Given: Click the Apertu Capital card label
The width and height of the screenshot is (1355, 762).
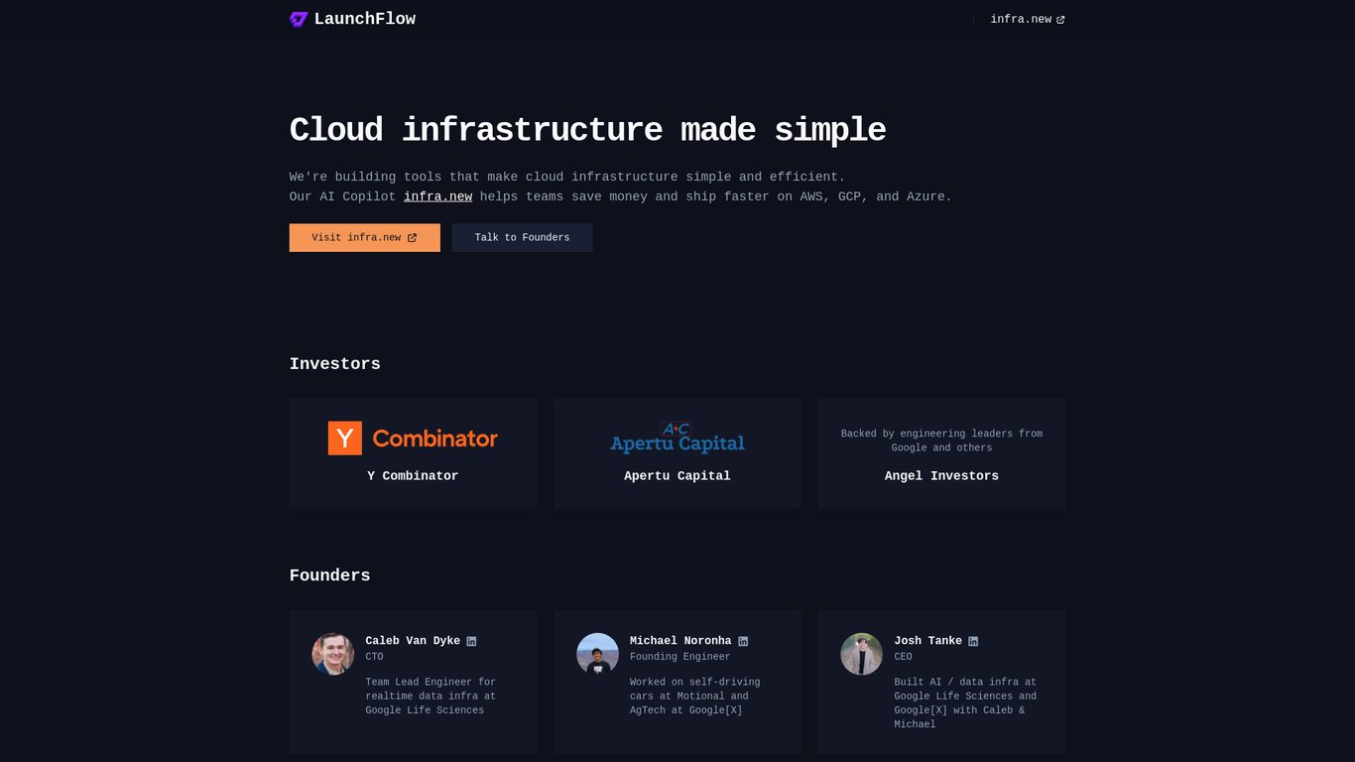Looking at the screenshot, I should tap(677, 476).
